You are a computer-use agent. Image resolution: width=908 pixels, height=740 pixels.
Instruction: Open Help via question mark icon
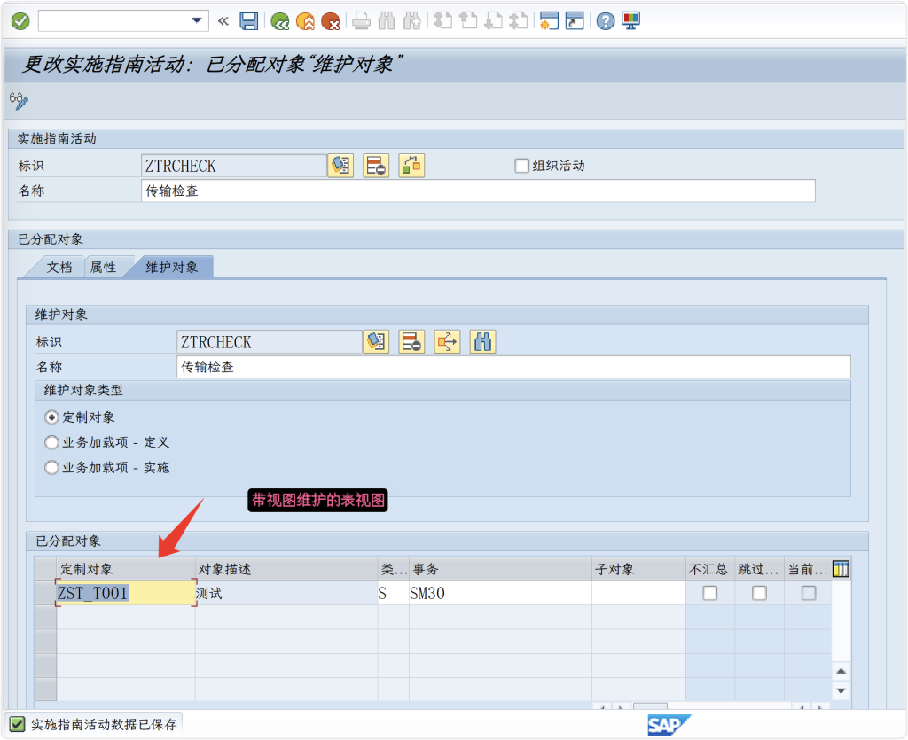tap(606, 20)
